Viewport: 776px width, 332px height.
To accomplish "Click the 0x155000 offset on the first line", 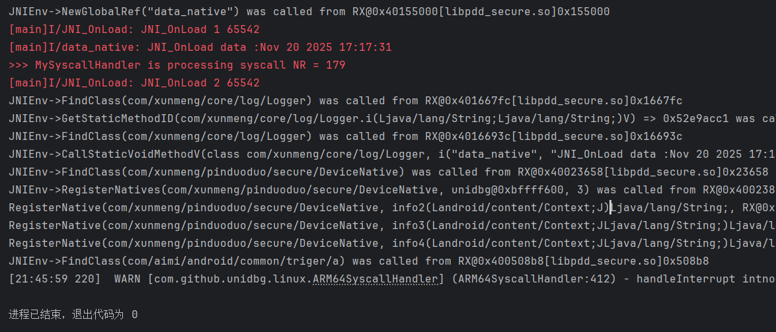I will tap(586, 12).
